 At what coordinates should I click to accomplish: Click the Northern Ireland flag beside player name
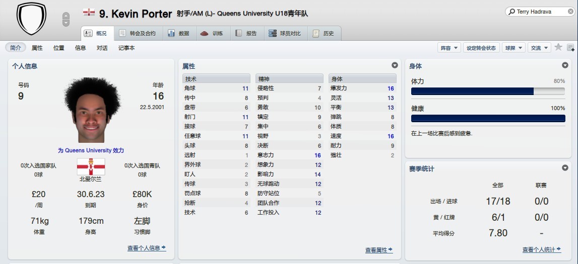pos(89,13)
